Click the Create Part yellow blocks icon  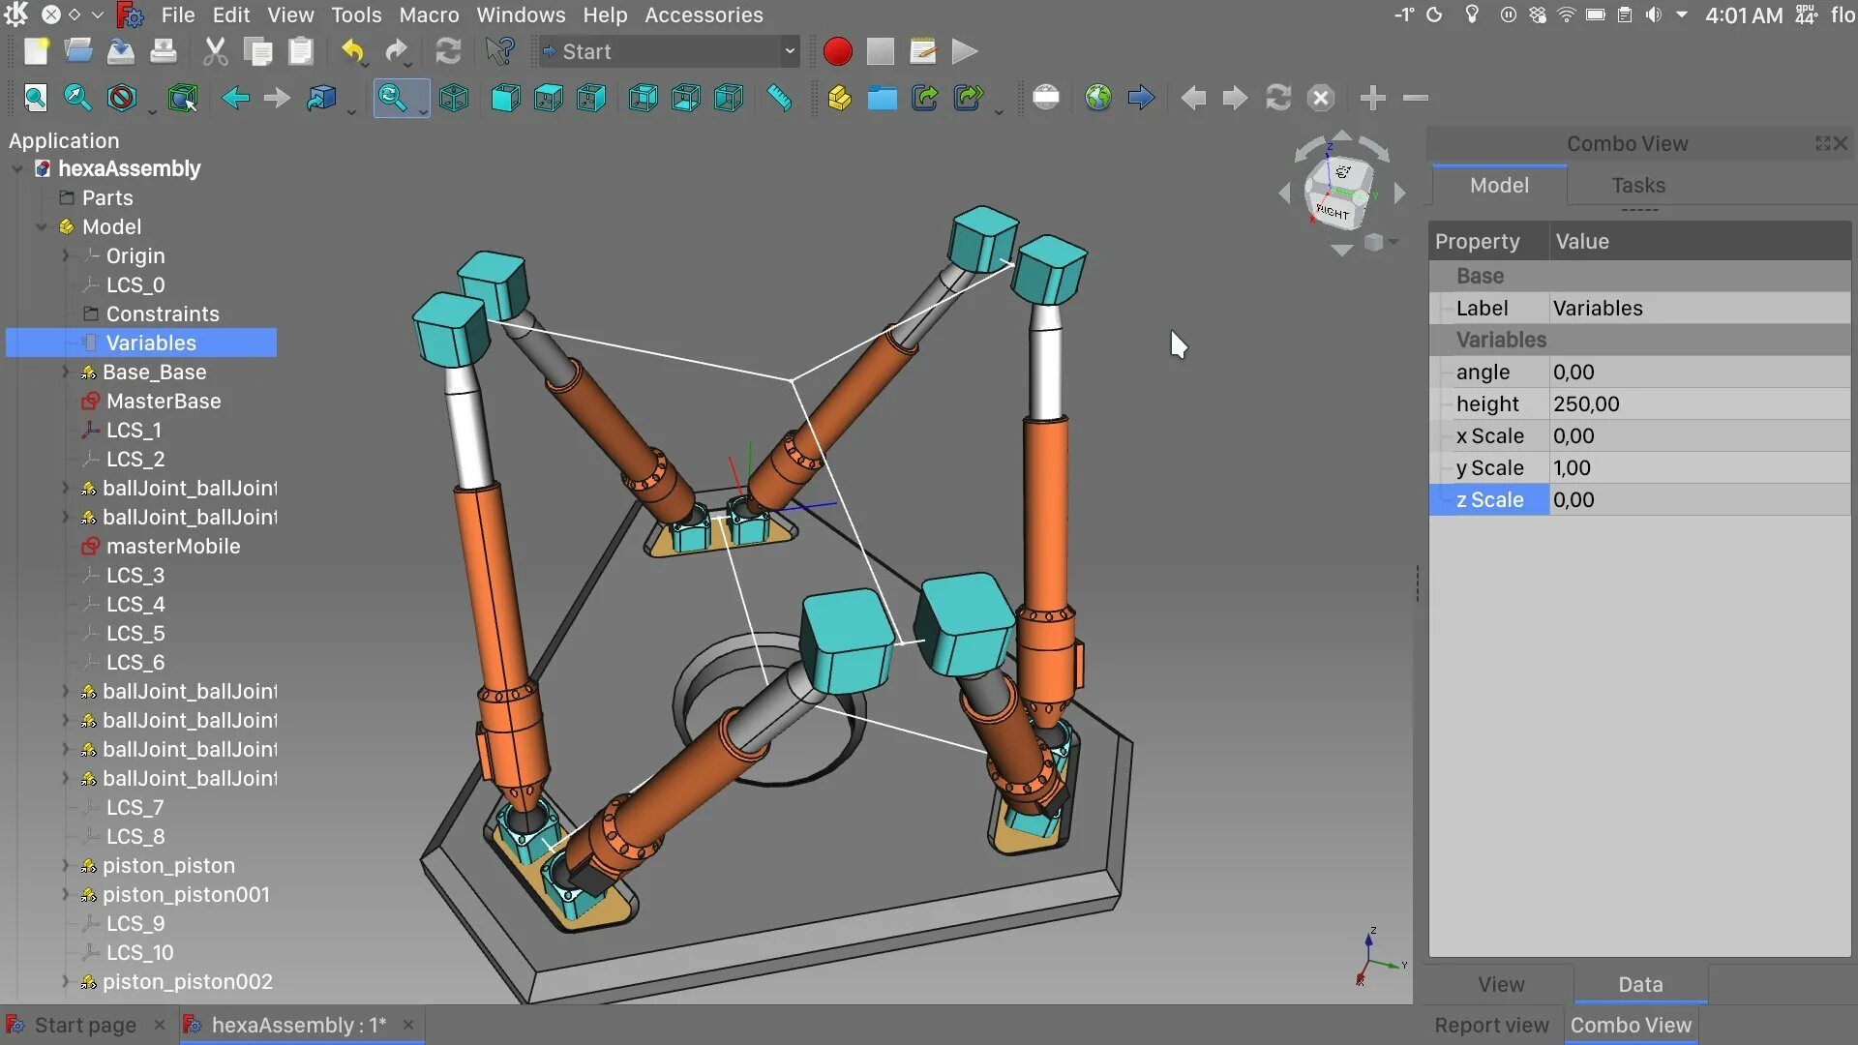(x=839, y=98)
